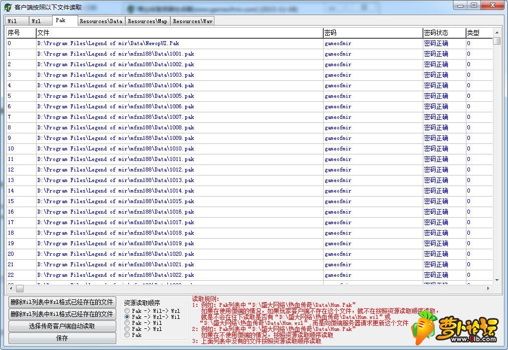Click 密码正确 status in row 20
Viewport: 508px width, 350px height.
pyautogui.click(x=436, y=254)
